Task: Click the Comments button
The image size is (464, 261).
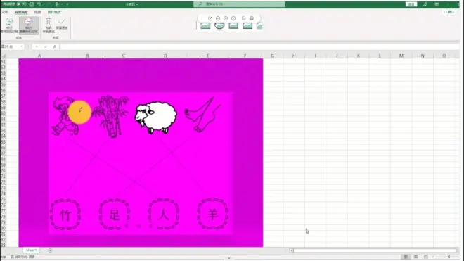Action: [x=449, y=12]
